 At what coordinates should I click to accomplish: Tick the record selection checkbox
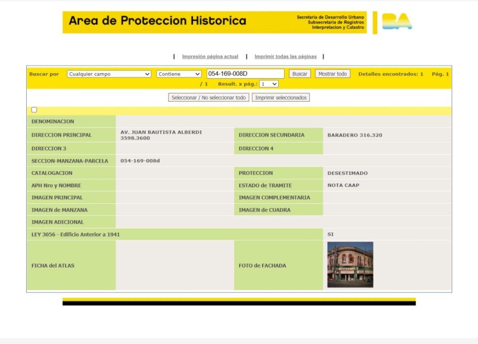click(34, 110)
